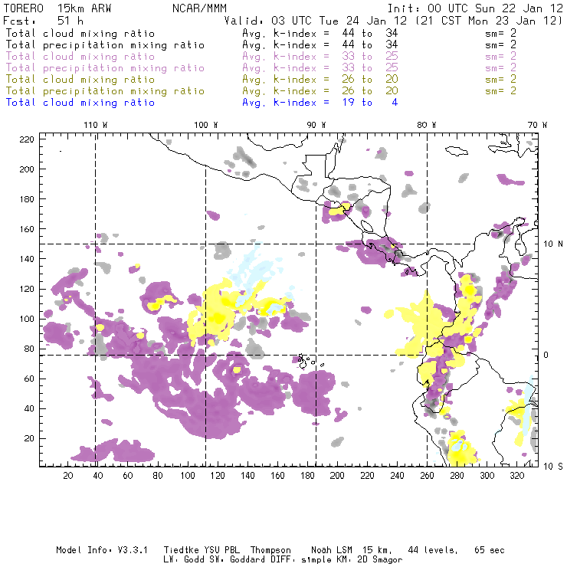
Task: Select the blue "Total cloud mixing ratio" legend label
Action: point(80,103)
